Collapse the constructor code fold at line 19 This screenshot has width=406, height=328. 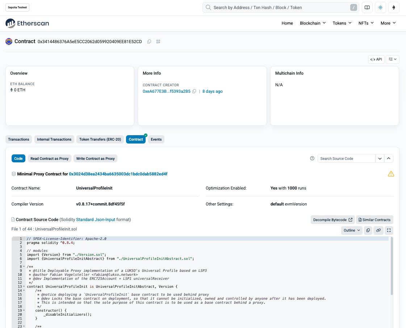tap(24, 311)
